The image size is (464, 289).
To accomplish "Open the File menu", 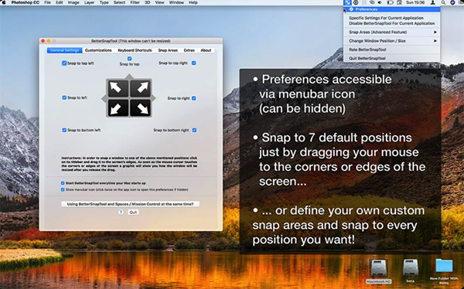I will click(x=47, y=2).
